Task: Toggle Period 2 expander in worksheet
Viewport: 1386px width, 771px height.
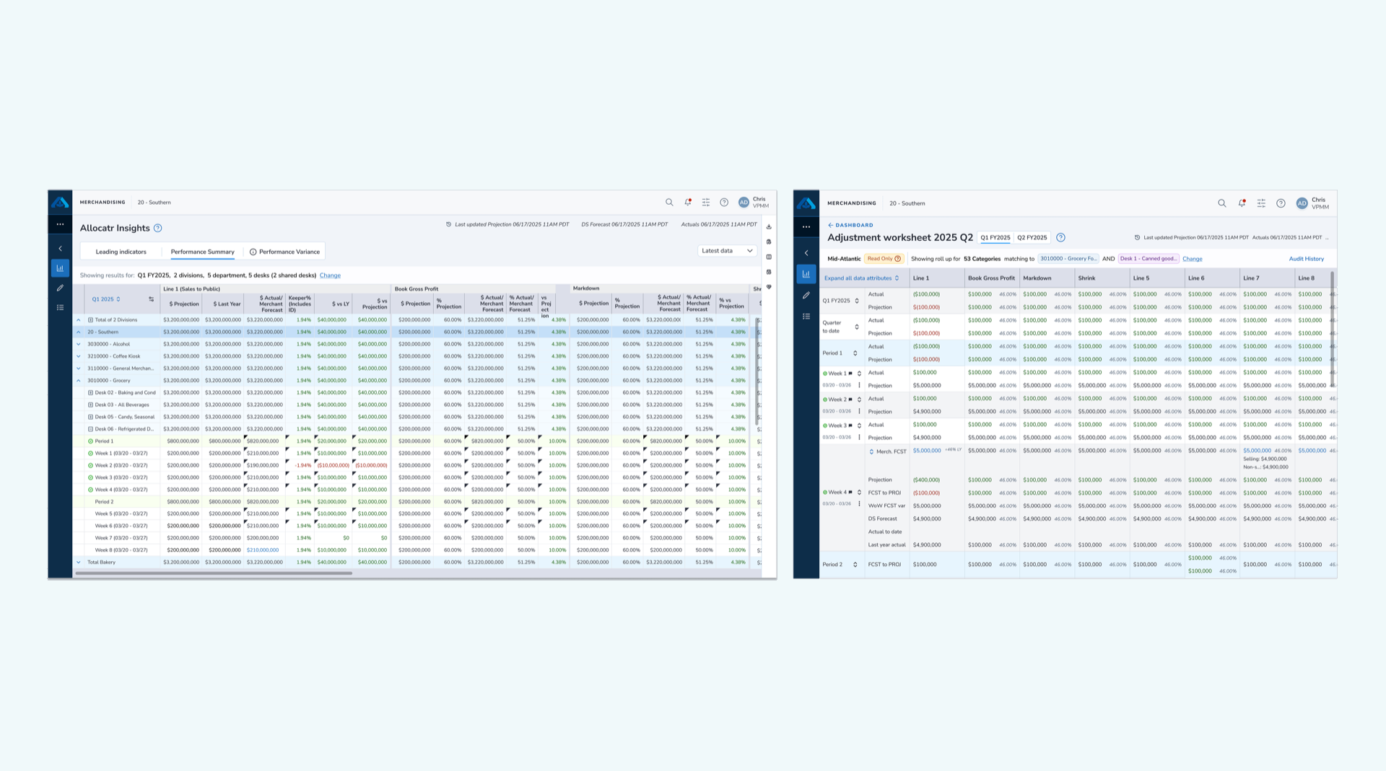Action: tap(855, 565)
